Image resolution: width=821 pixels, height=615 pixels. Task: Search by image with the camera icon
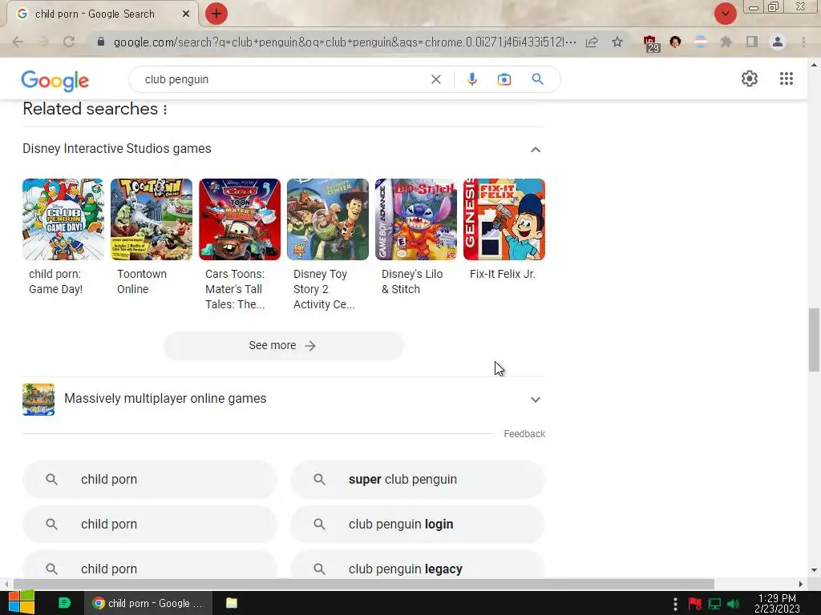504,79
